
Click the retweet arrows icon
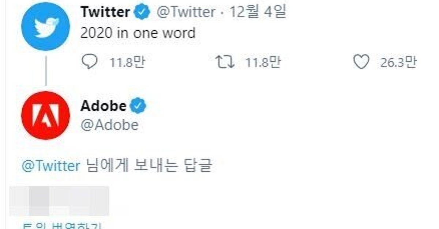click(x=224, y=62)
